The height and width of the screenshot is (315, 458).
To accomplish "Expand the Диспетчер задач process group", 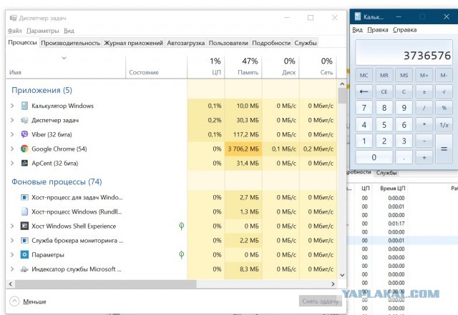I will (12, 120).
